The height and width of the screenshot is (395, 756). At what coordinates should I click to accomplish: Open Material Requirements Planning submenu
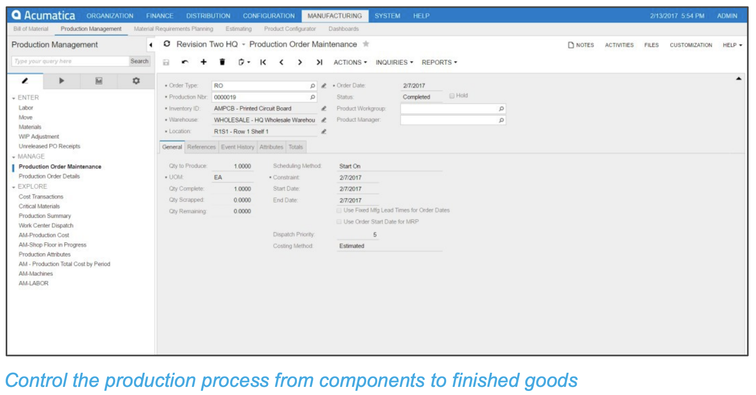(173, 29)
